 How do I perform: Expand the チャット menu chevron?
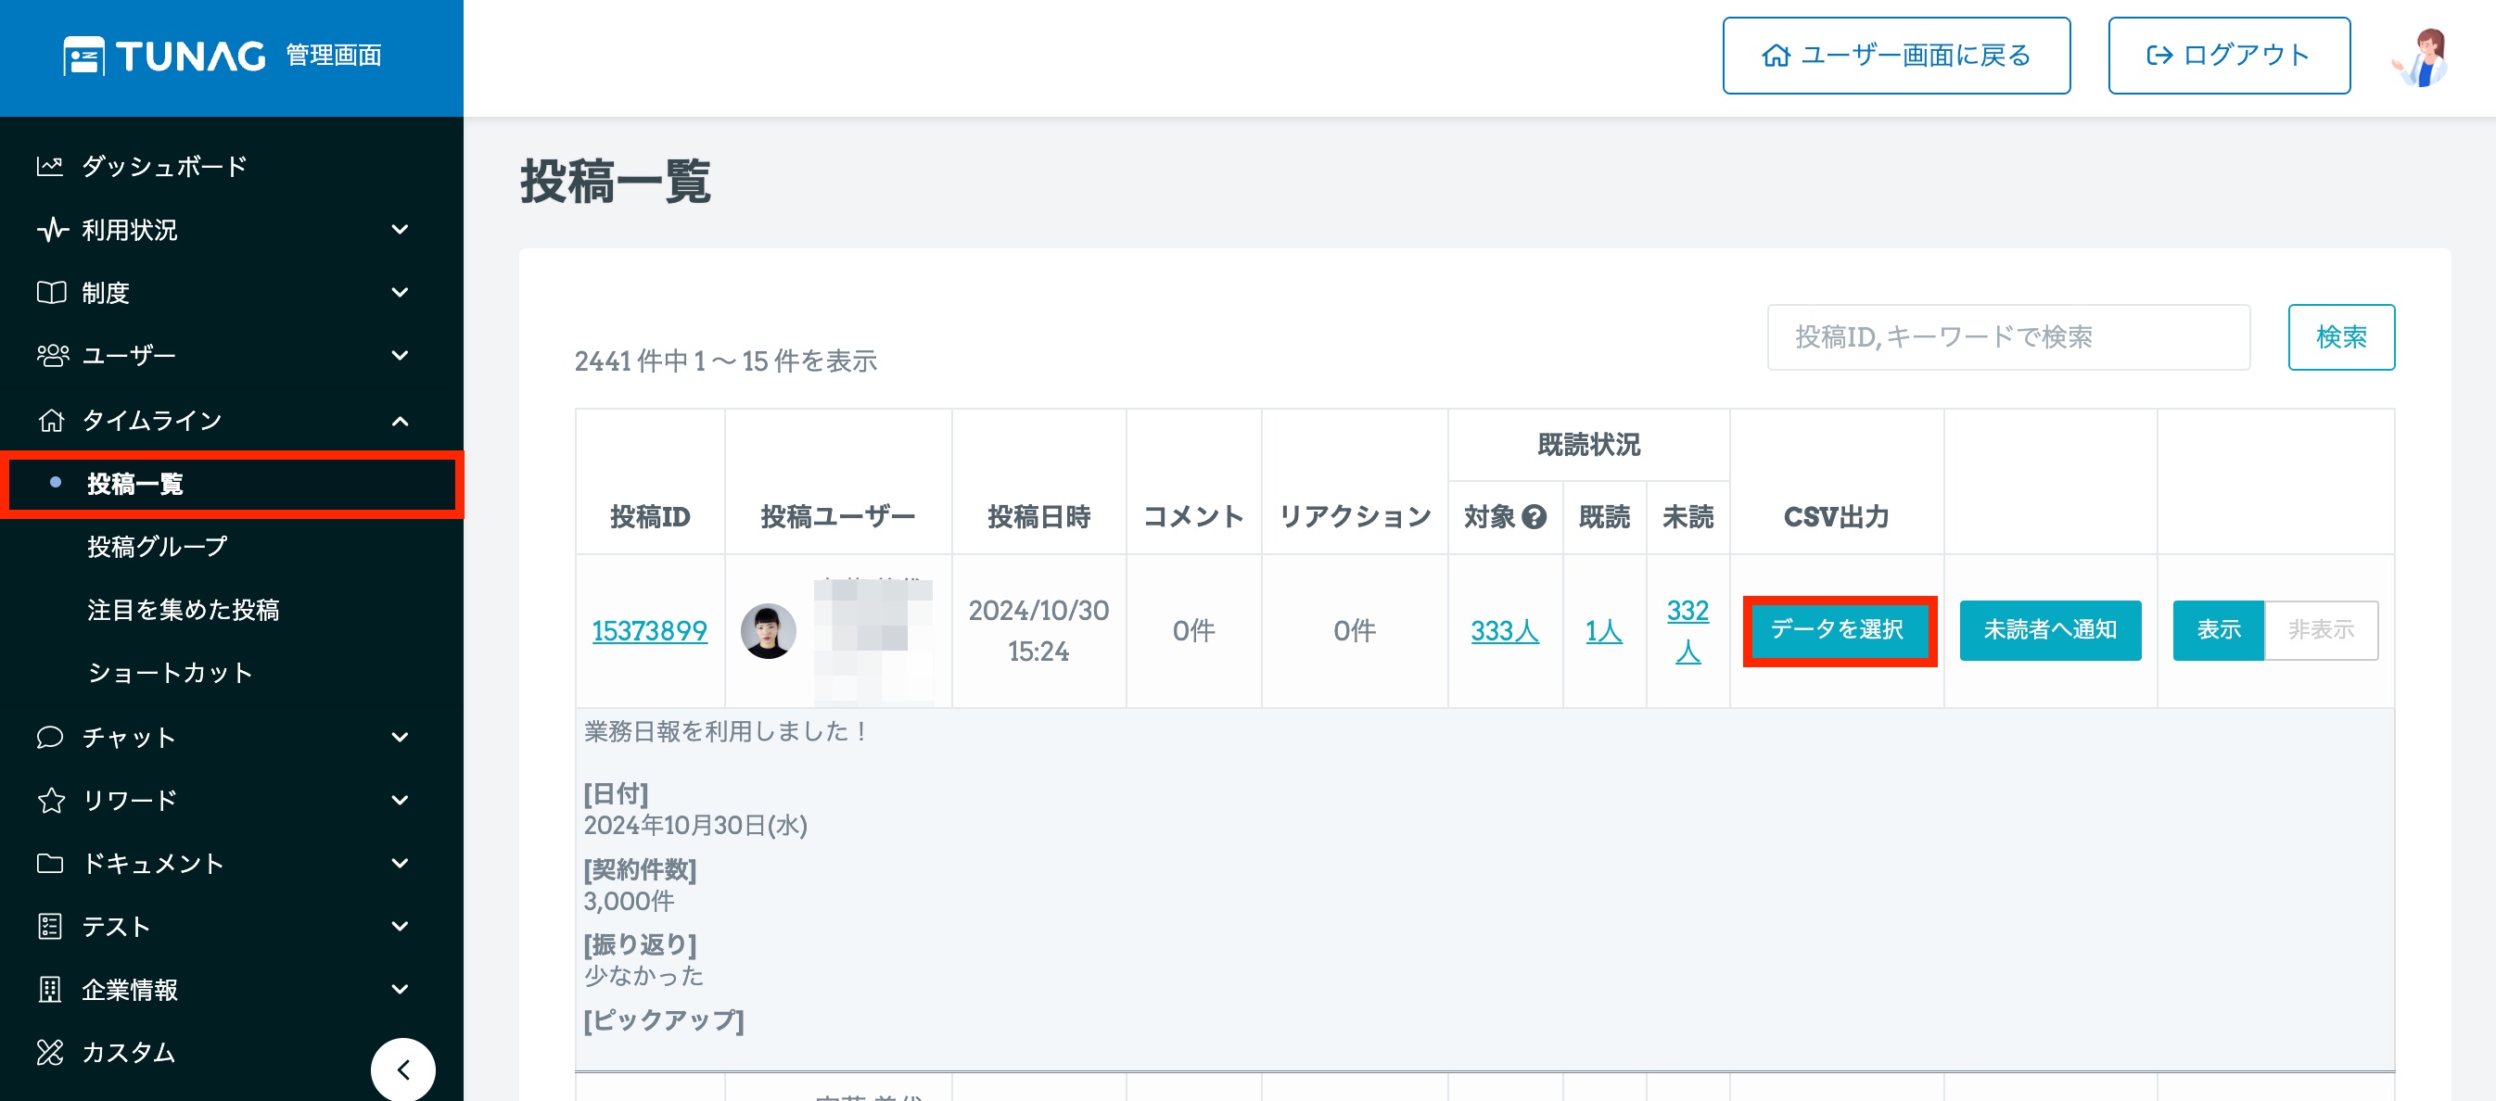click(400, 737)
